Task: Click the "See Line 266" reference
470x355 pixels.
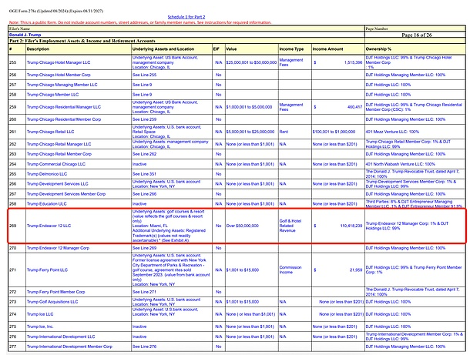Action: (145, 194)
